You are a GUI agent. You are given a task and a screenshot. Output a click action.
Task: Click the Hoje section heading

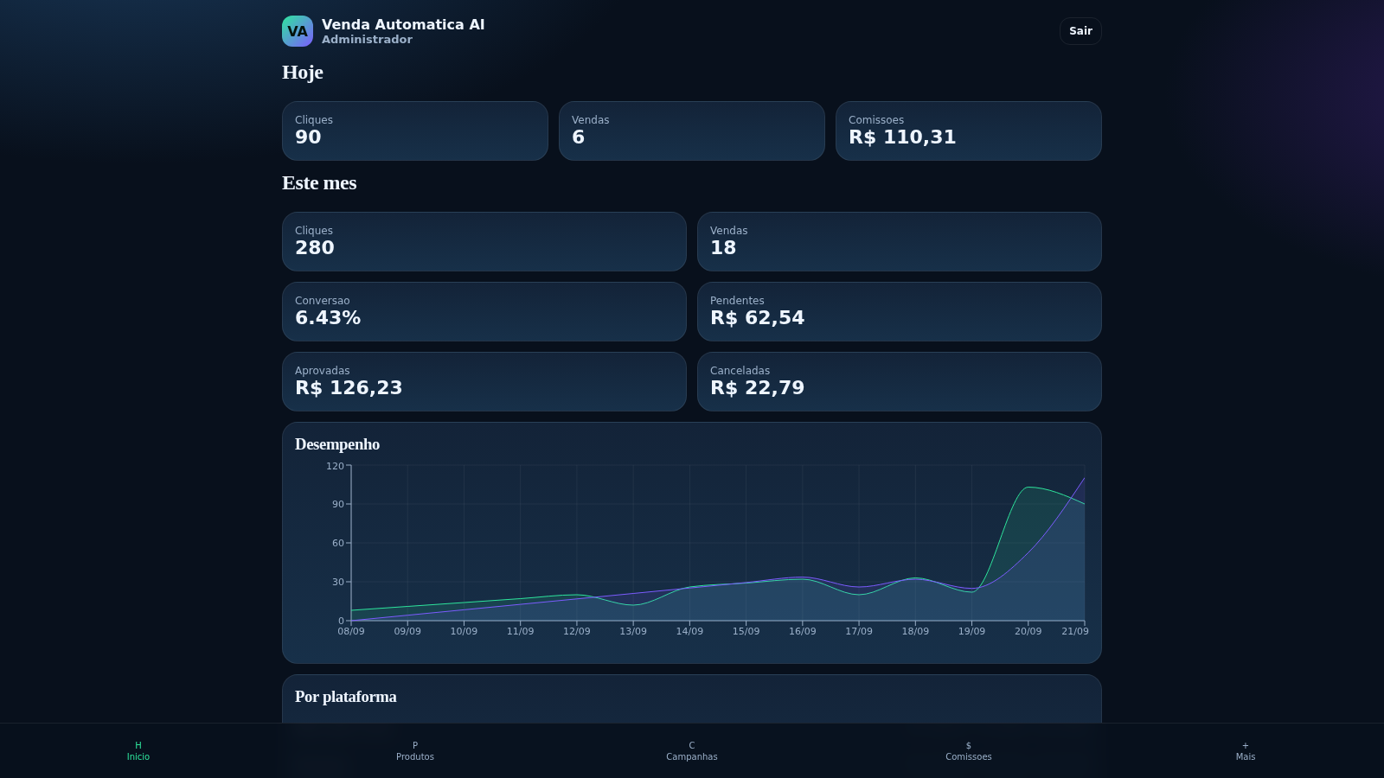(x=303, y=73)
